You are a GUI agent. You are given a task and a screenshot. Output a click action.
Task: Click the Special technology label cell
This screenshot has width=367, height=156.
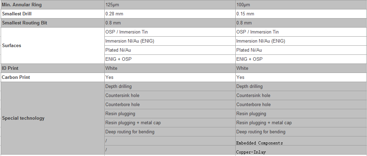coord(53,118)
